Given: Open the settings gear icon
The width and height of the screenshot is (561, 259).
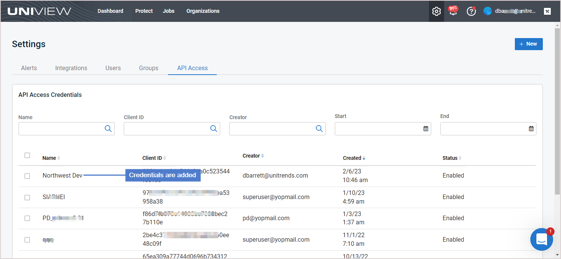Looking at the screenshot, I should (x=436, y=11).
